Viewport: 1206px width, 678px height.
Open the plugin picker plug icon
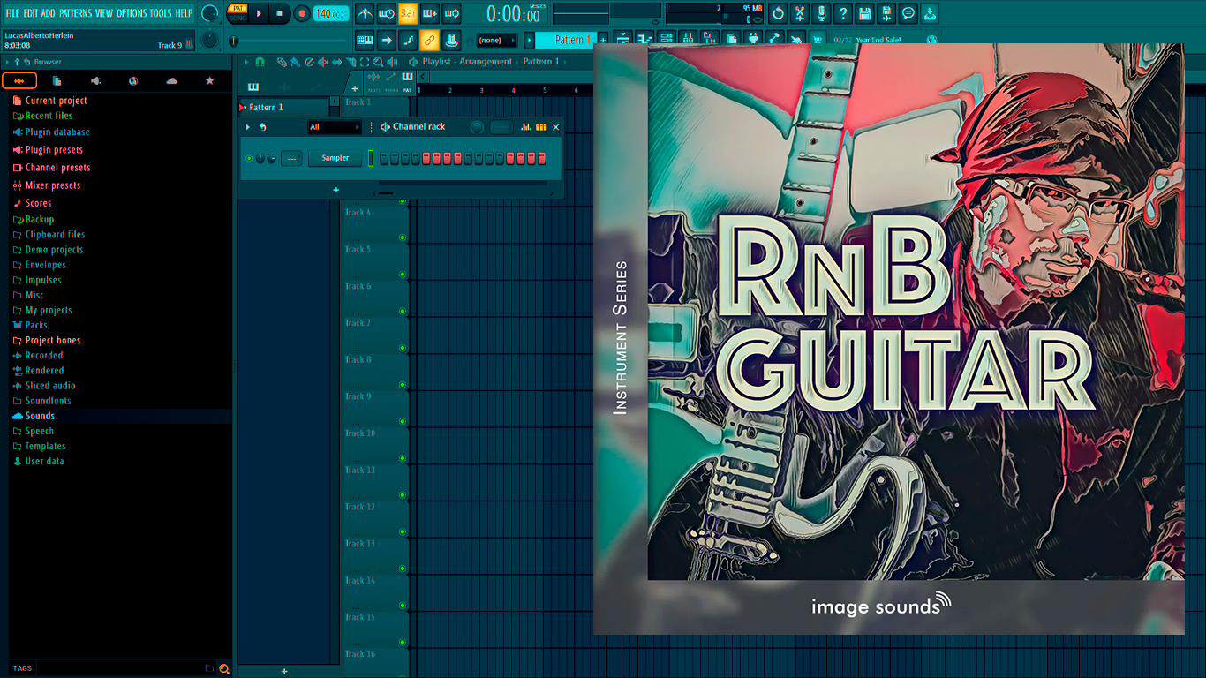pos(753,40)
